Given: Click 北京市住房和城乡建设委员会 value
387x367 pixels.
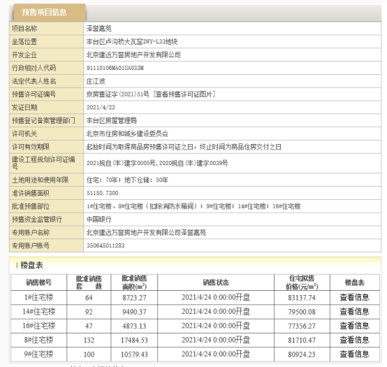Looking at the screenshot, I should 127,134.
